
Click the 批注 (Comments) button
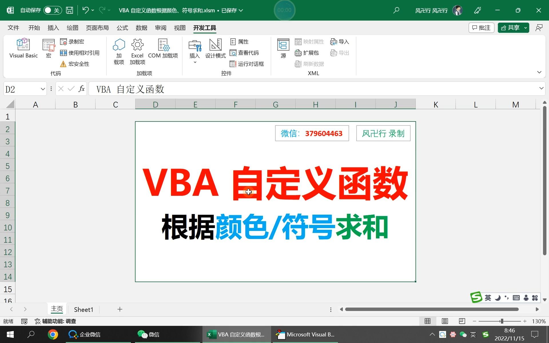pos(481,27)
